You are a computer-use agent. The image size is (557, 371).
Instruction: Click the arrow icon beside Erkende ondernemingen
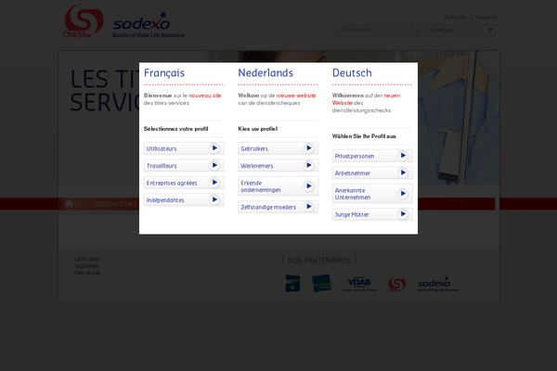coord(309,186)
